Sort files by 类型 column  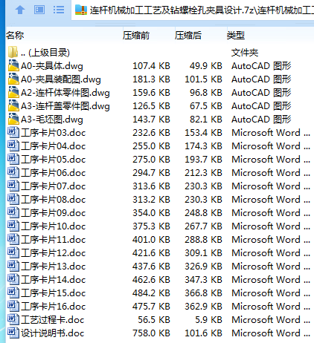pyautogui.click(x=236, y=36)
